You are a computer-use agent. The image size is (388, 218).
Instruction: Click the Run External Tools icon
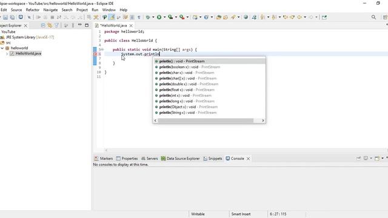(x=182, y=17)
